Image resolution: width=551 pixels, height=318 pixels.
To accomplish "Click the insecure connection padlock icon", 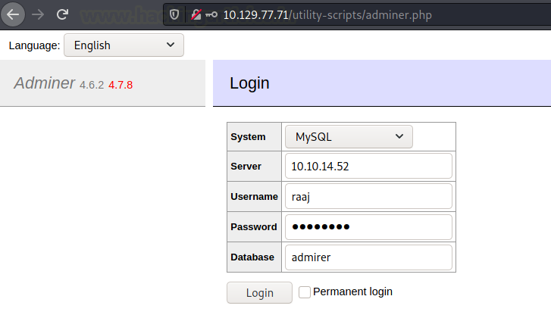I will click(x=196, y=14).
